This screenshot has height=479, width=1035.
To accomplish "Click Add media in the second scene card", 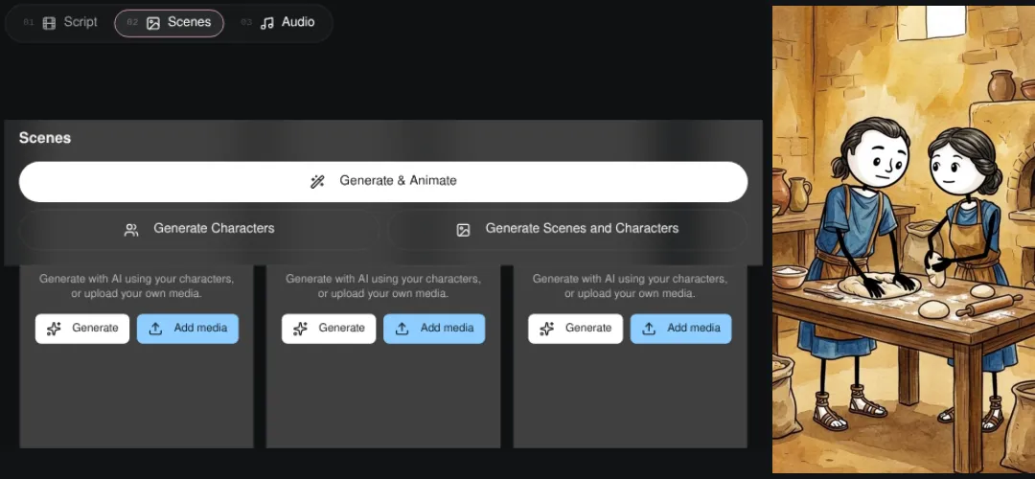I will coord(434,329).
